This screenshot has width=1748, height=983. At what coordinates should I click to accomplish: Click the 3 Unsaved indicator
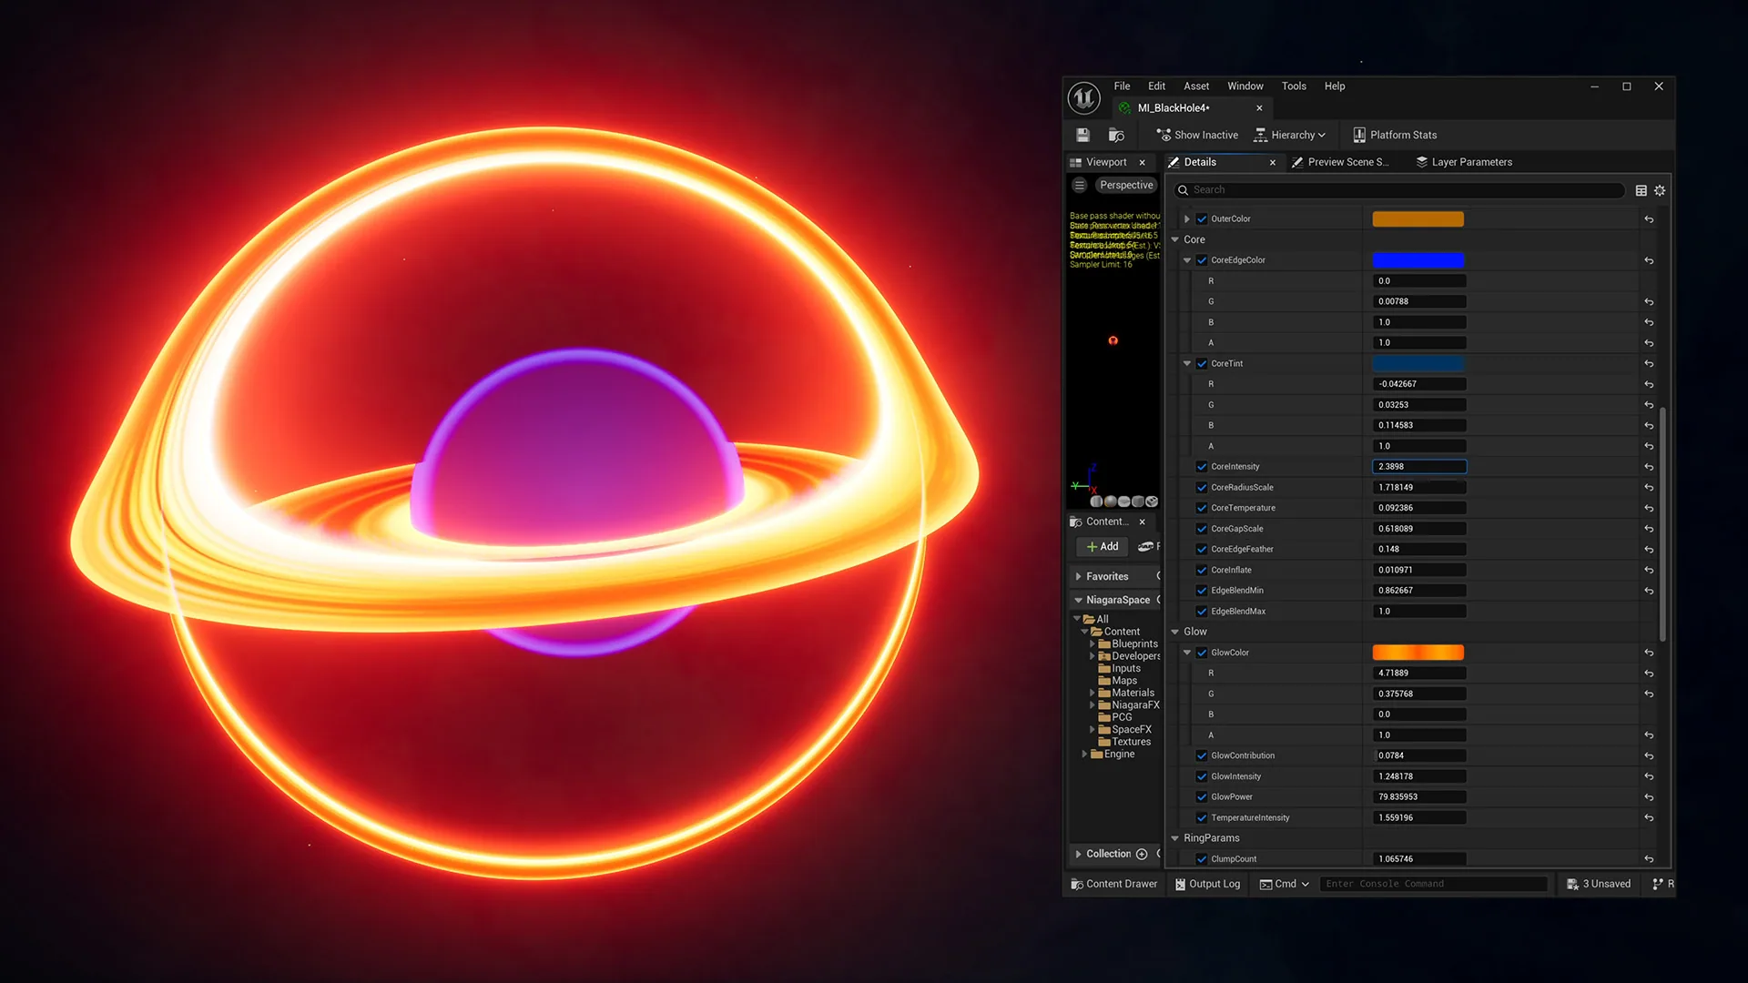tap(1599, 884)
